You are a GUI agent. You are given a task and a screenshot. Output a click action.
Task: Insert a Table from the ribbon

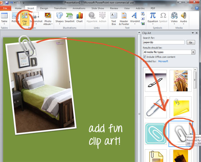coord(4,19)
